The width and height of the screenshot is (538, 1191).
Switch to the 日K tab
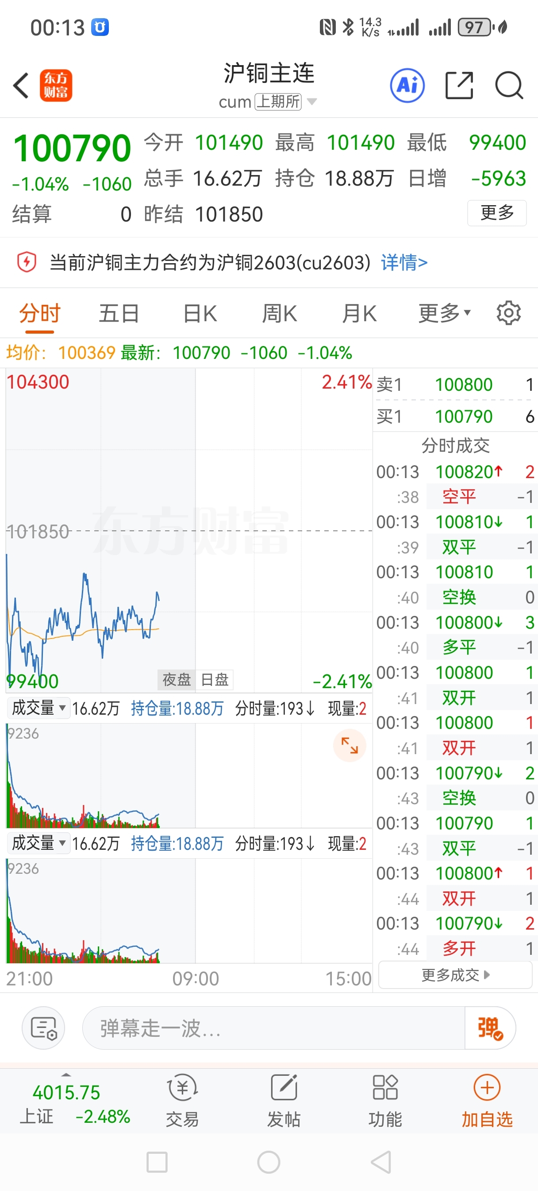click(x=200, y=313)
